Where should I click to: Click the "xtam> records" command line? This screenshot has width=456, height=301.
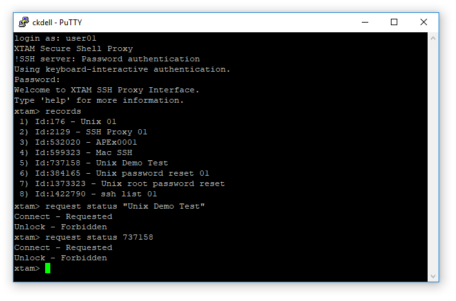(48, 111)
